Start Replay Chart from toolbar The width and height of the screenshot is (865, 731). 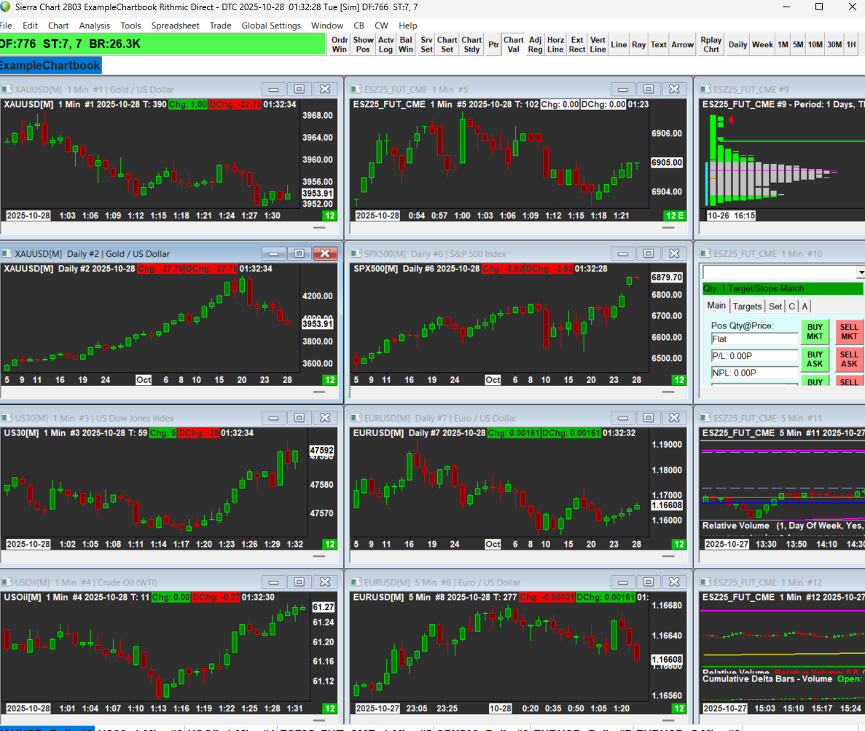pyautogui.click(x=711, y=44)
